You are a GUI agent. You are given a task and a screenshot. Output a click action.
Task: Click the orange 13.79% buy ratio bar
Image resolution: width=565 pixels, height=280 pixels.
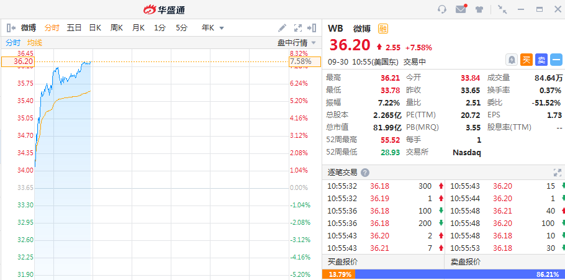click(339, 274)
